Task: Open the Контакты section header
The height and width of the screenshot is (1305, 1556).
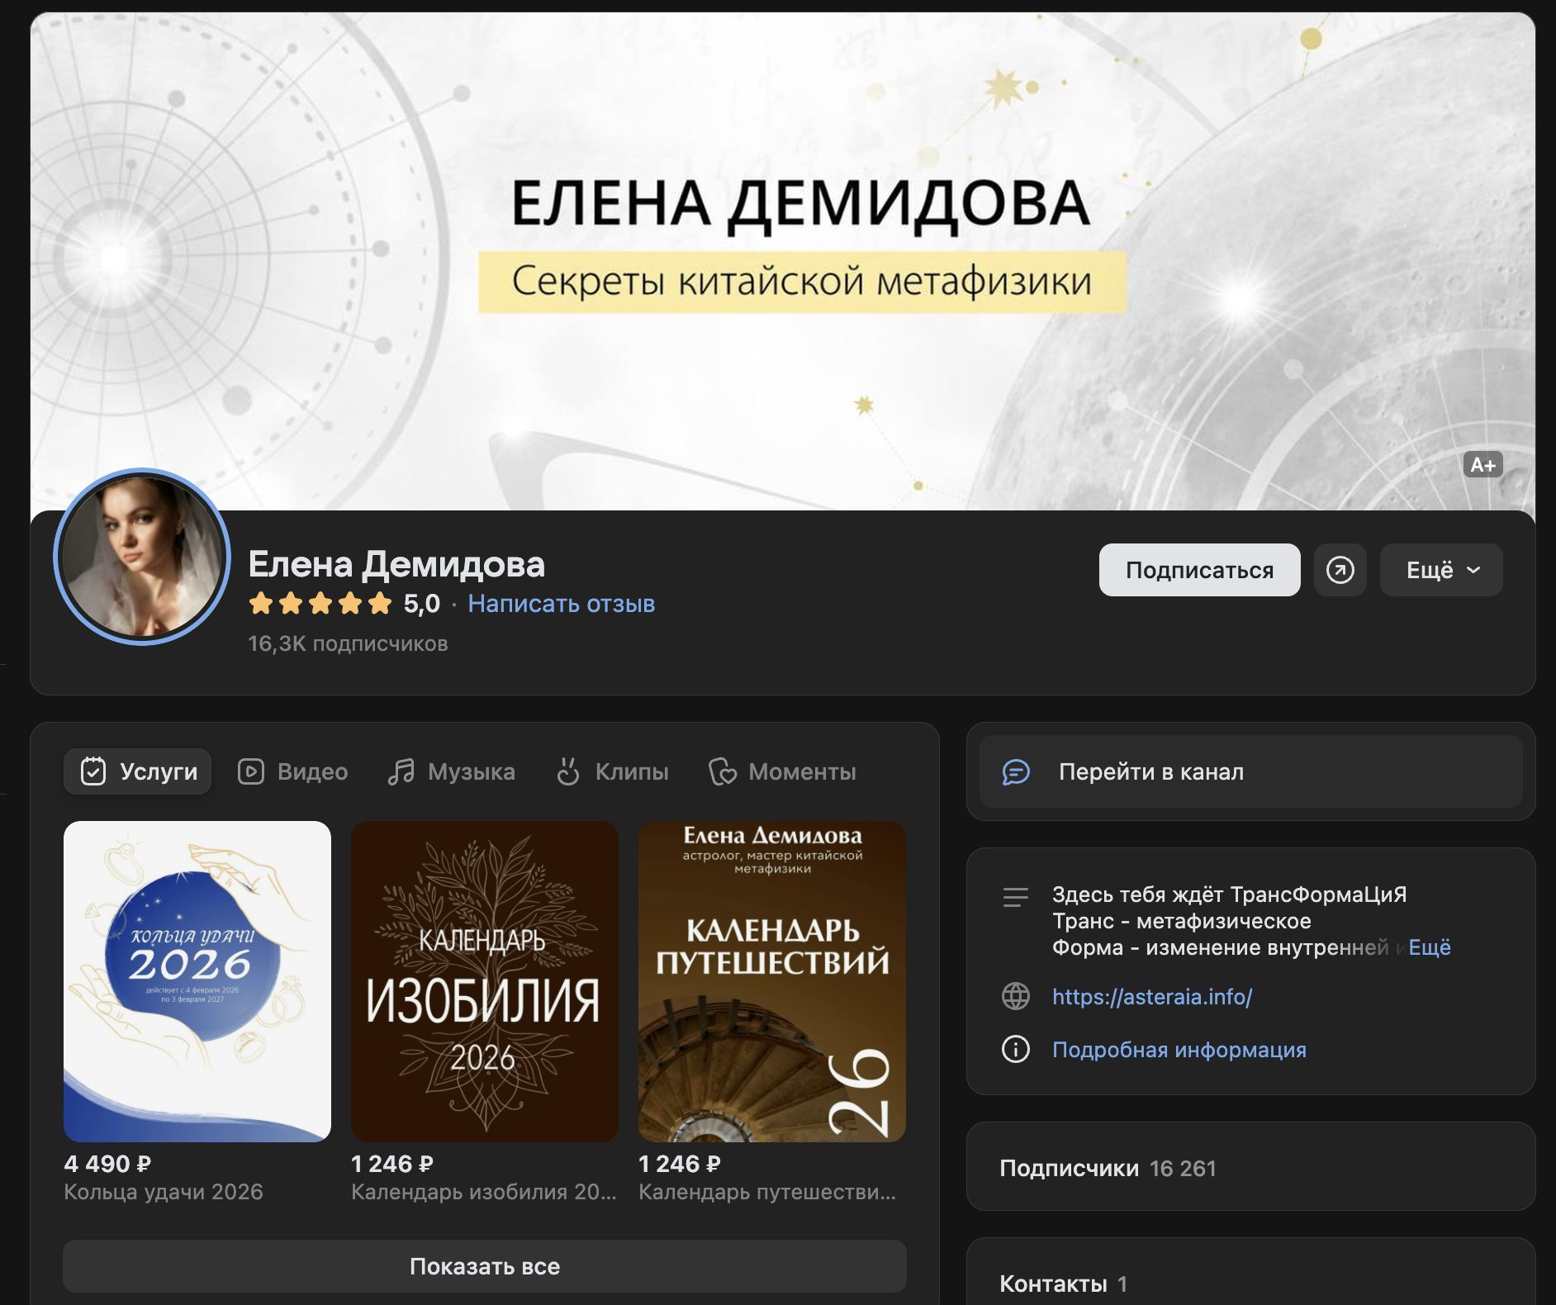Action: pos(1064,1284)
